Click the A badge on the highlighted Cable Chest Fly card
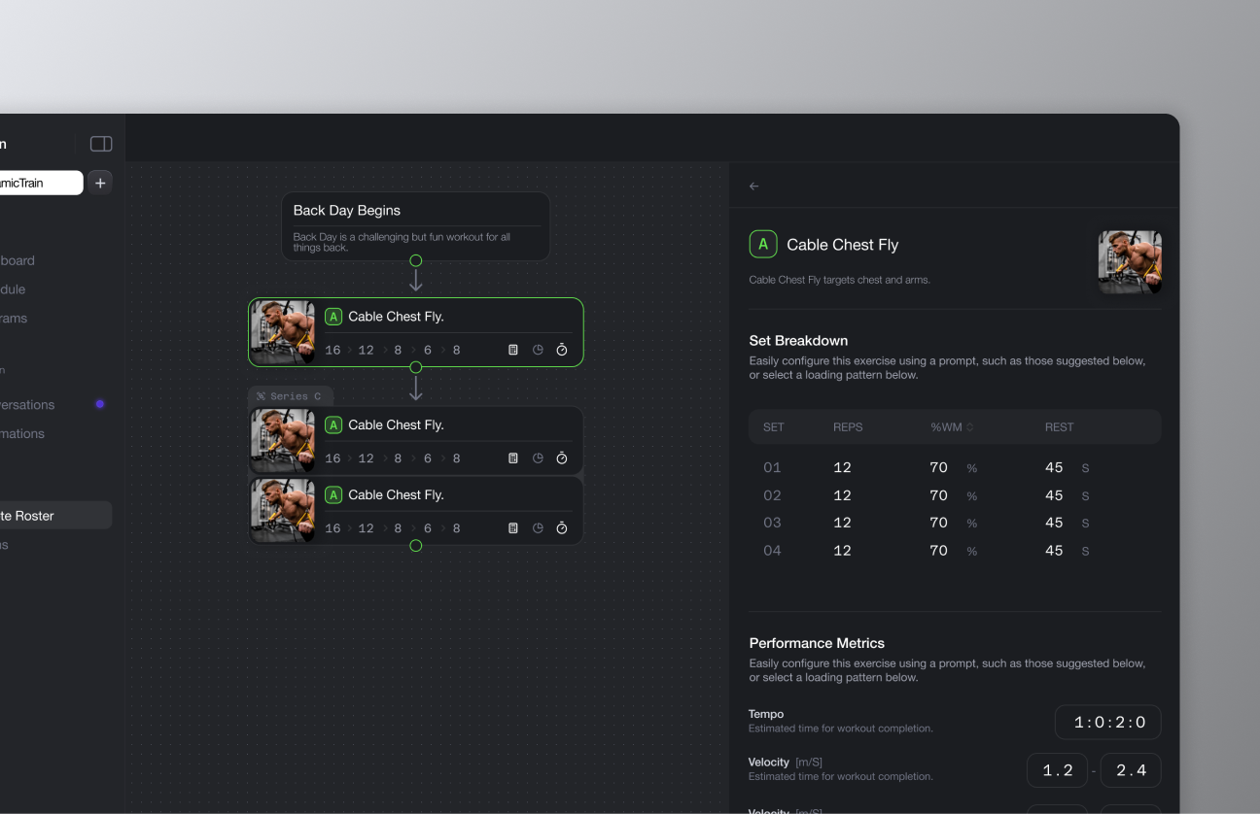Screen dimensions: 1260x814 (x=333, y=317)
